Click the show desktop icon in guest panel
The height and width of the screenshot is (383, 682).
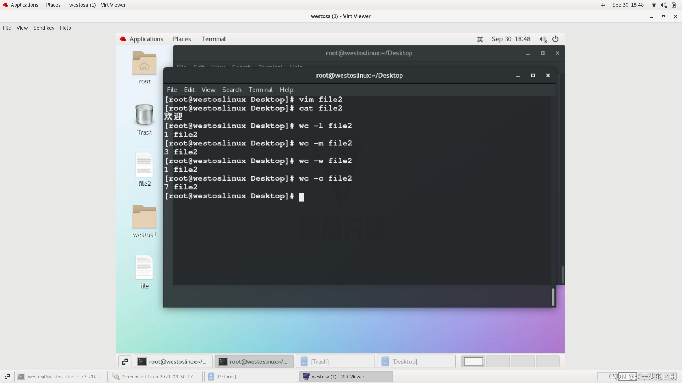pyautogui.click(x=125, y=361)
